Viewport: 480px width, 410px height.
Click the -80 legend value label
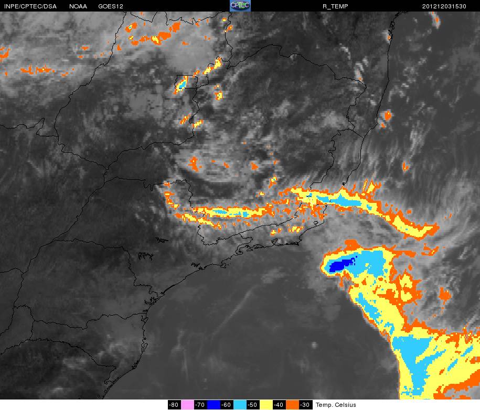[x=174, y=405]
